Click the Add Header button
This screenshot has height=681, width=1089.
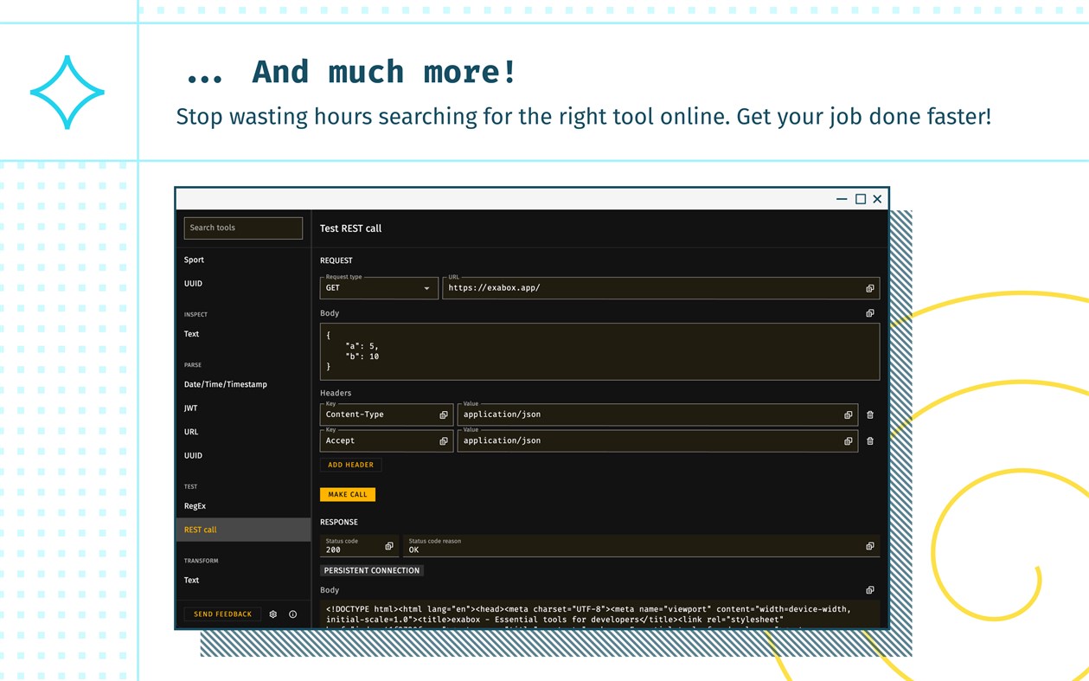point(350,465)
